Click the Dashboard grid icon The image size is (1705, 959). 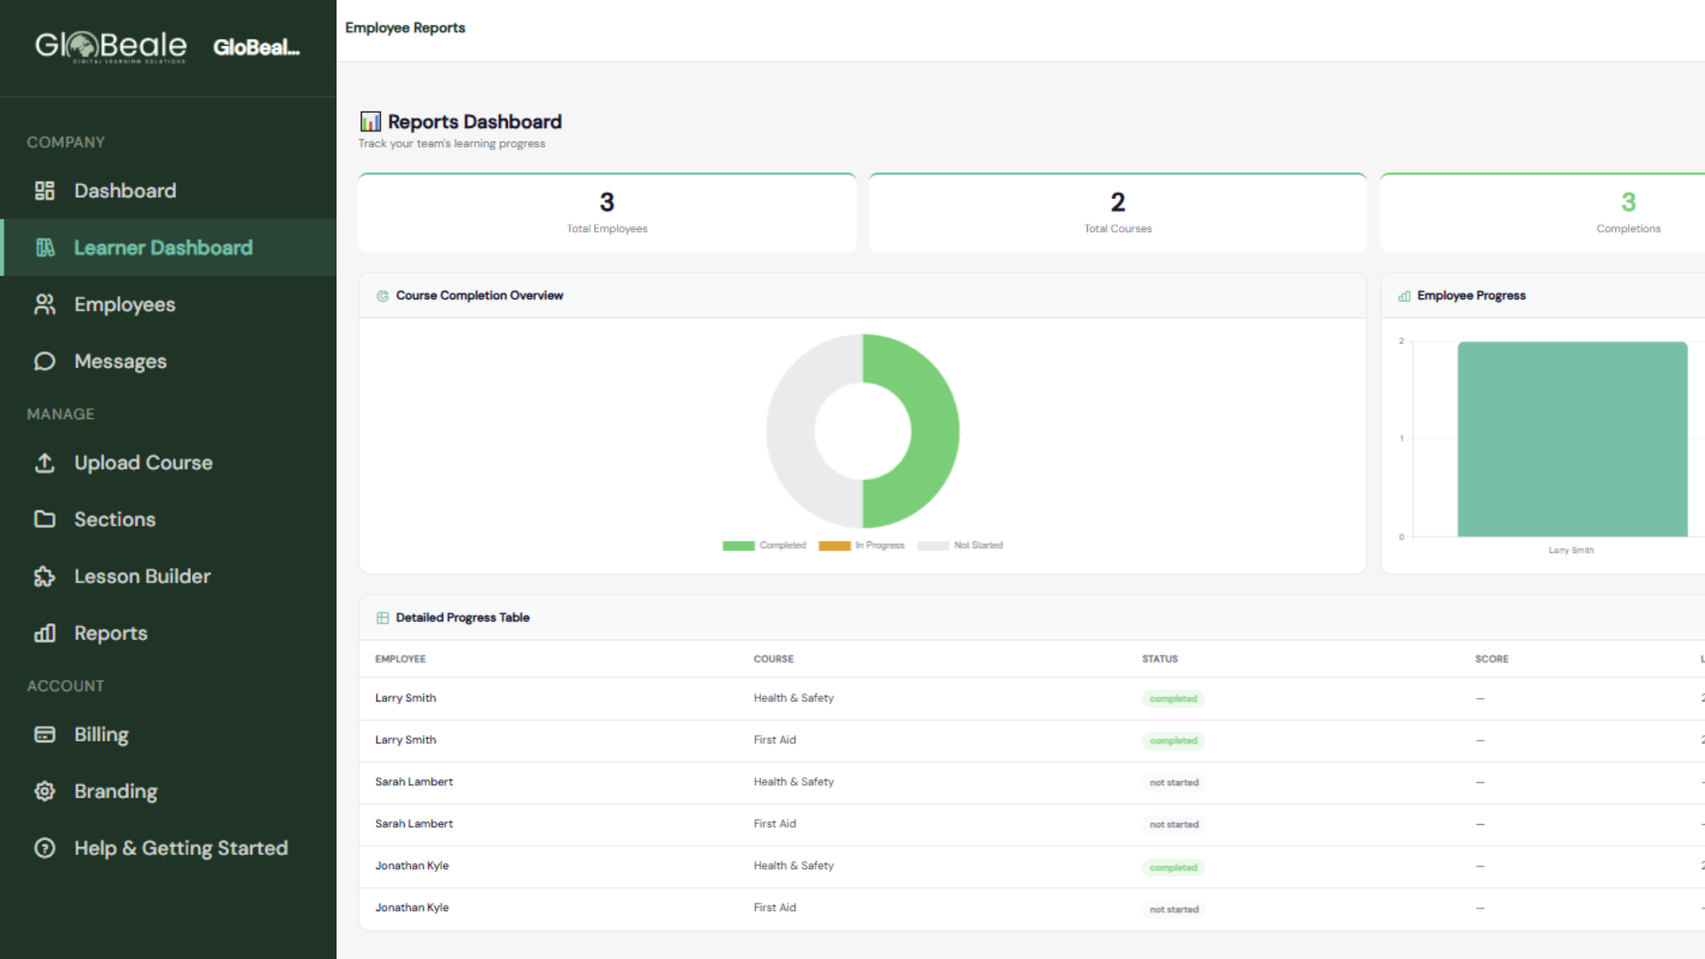point(44,191)
